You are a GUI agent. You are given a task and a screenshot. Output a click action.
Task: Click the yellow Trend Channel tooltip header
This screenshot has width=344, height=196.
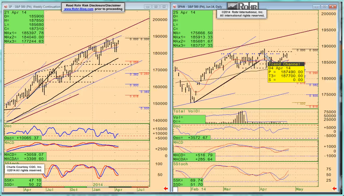coord(286,64)
